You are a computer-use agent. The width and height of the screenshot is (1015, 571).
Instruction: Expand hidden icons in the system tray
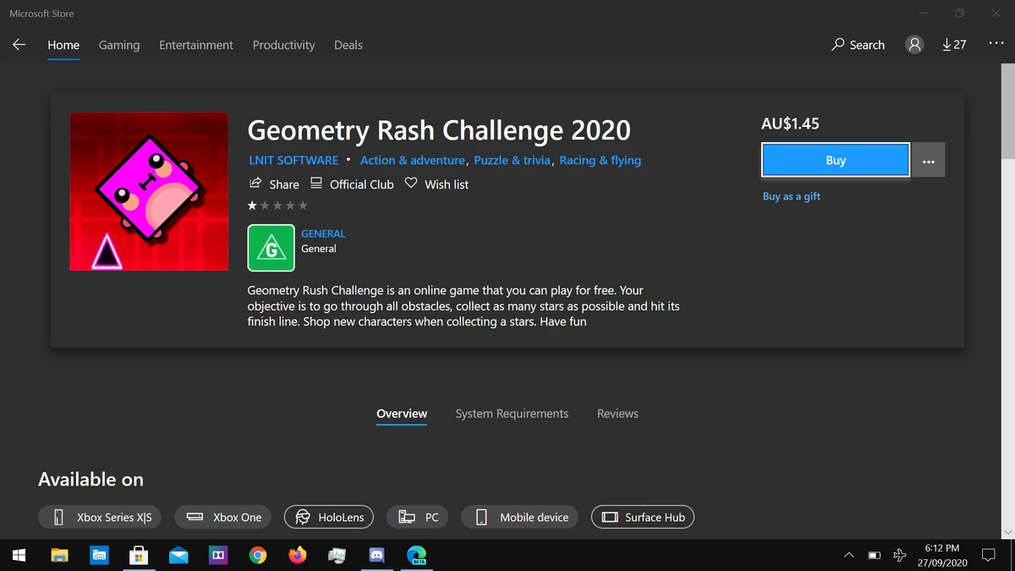(x=848, y=556)
